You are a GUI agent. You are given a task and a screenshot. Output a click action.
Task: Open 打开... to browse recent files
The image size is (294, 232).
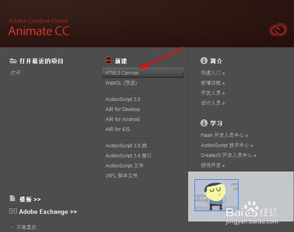point(17,73)
